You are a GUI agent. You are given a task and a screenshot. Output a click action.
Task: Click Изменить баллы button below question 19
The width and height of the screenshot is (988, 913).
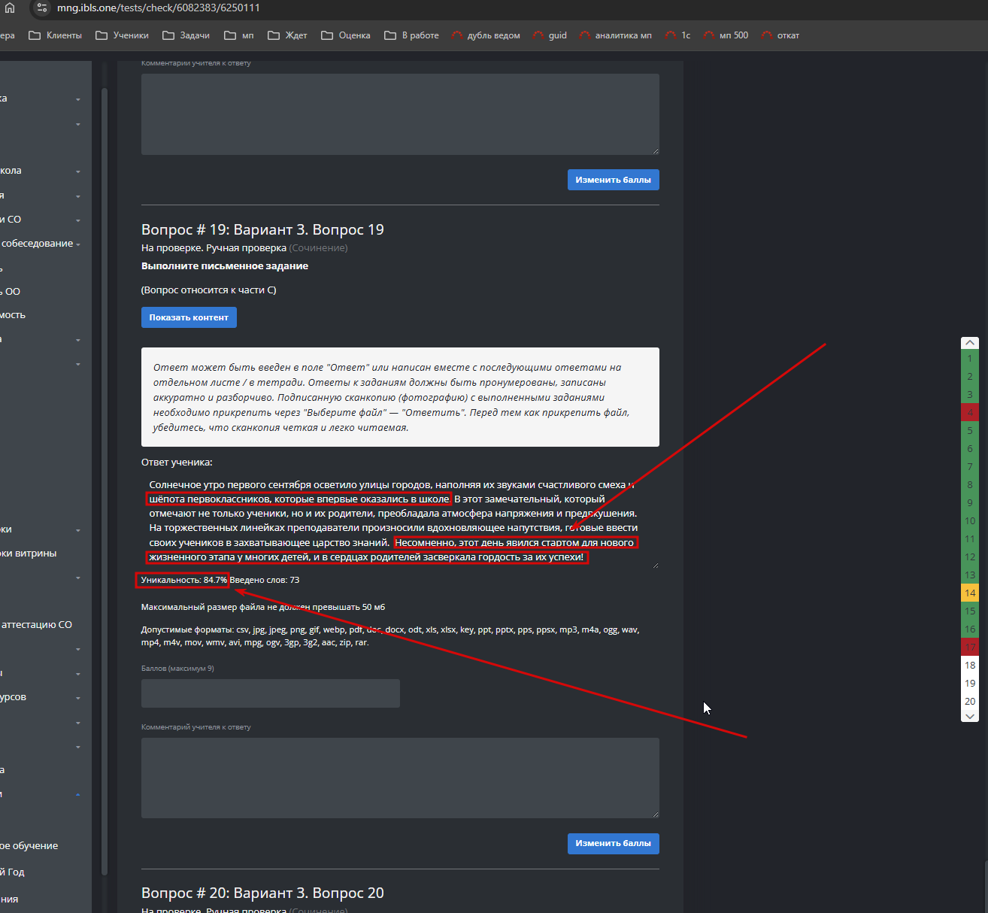[614, 843]
